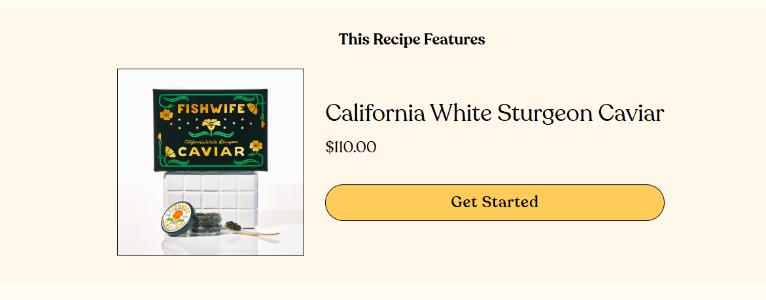Click the FISHWIFE lettering on the box

210,108
